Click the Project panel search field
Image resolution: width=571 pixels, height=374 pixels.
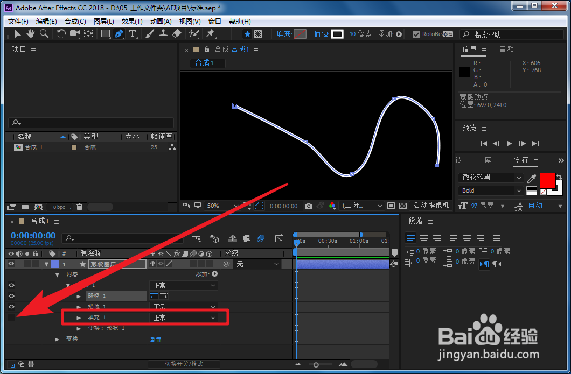[91, 123]
